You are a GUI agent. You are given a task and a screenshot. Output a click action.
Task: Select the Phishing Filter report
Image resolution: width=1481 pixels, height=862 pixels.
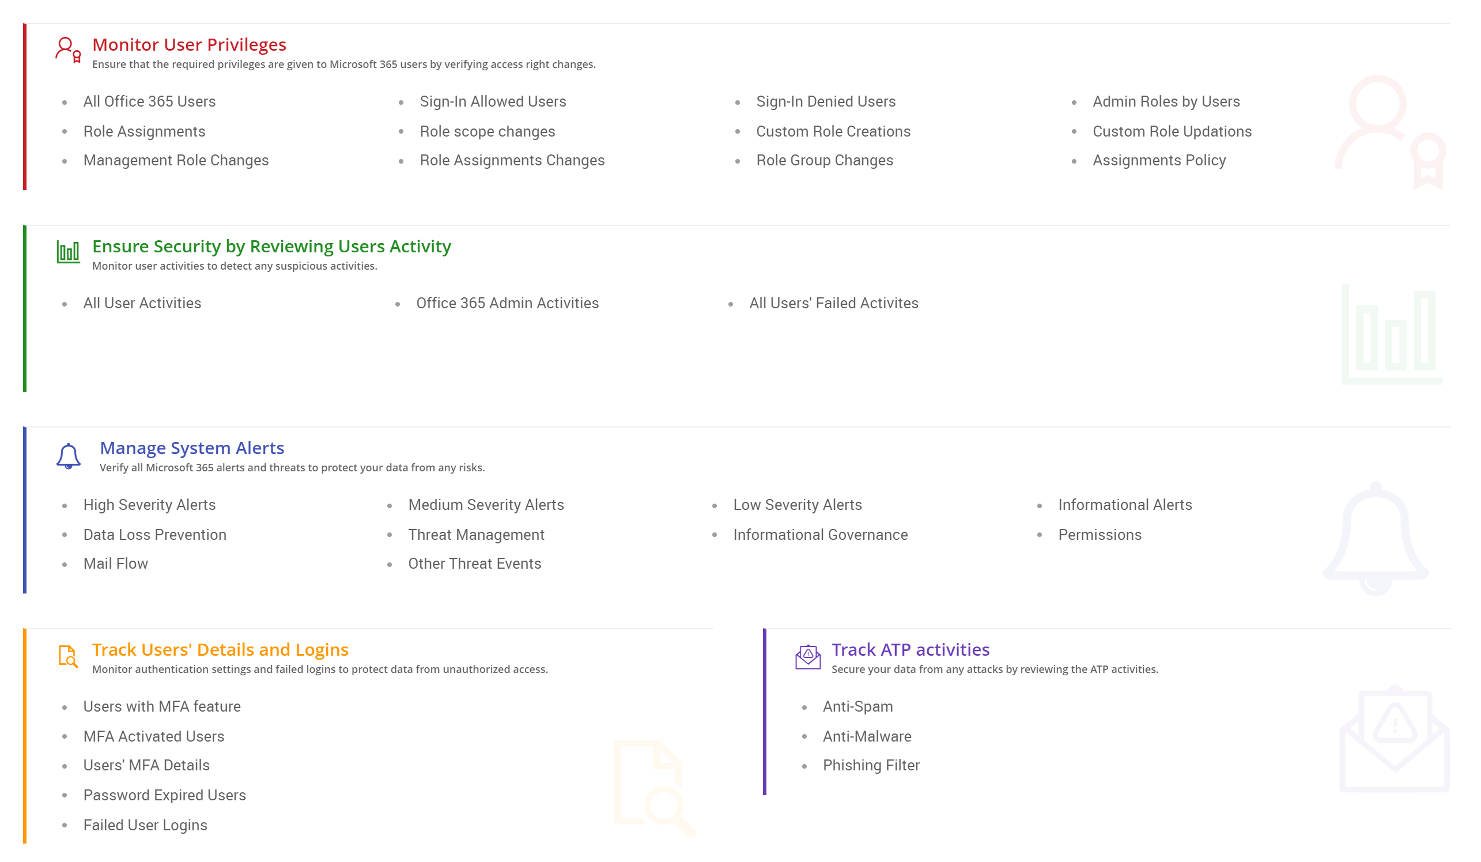tap(871, 765)
